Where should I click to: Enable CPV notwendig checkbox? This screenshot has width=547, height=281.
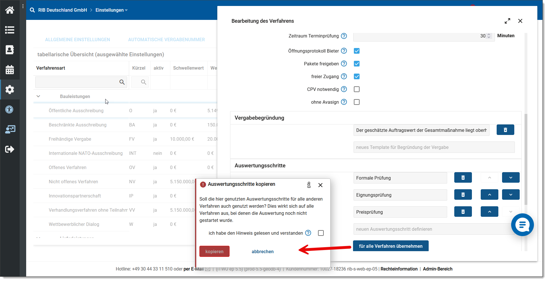click(357, 89)
